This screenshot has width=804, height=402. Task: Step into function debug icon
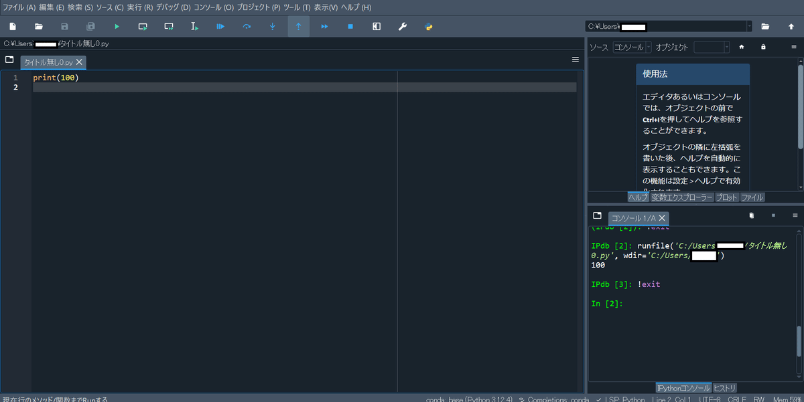[x=273, y=27]
